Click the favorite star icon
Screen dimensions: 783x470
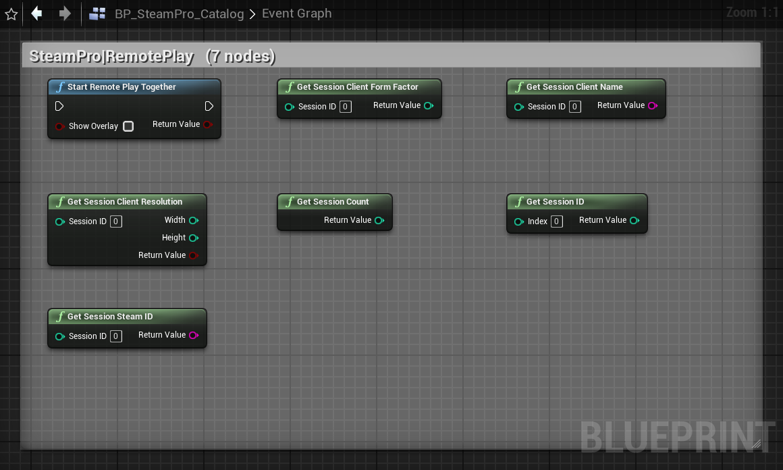11,14
